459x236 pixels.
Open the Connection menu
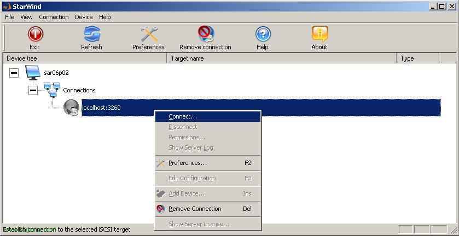[54, 17]
